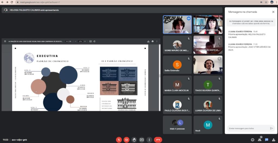Print the presented PDF document

coord(153,41)
